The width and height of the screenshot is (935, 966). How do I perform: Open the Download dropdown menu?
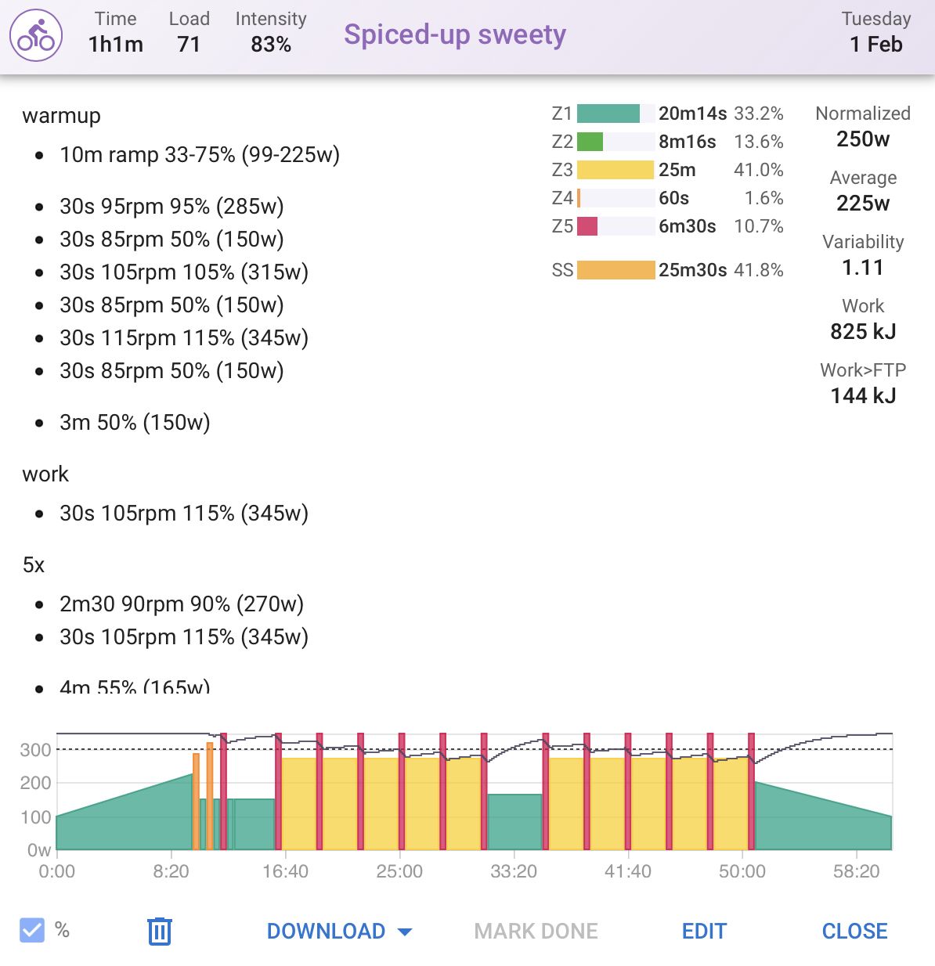pyautogui.click(x=339, y=931)
